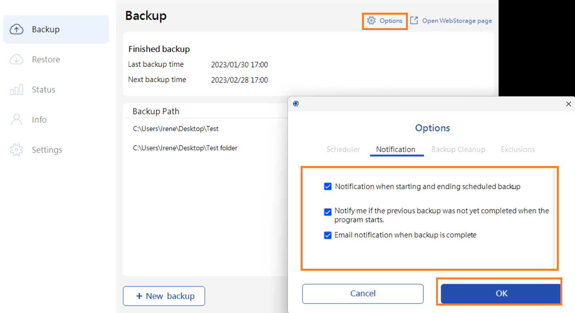Select backup path ending in Test folder
Image resolution: width=575 pixels, height=313 pixels.
pyautogui.click(x=185, y=148)
